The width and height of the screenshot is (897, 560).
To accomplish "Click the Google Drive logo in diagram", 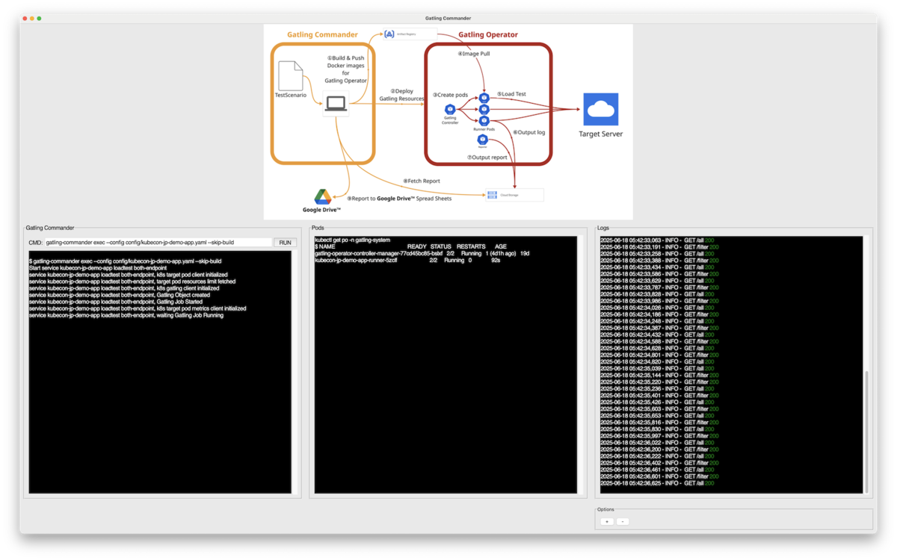I will 323,197.
